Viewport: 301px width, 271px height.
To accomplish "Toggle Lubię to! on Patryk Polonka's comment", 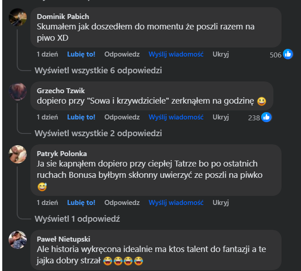I will pyautogui.click(x=81, y=202).
